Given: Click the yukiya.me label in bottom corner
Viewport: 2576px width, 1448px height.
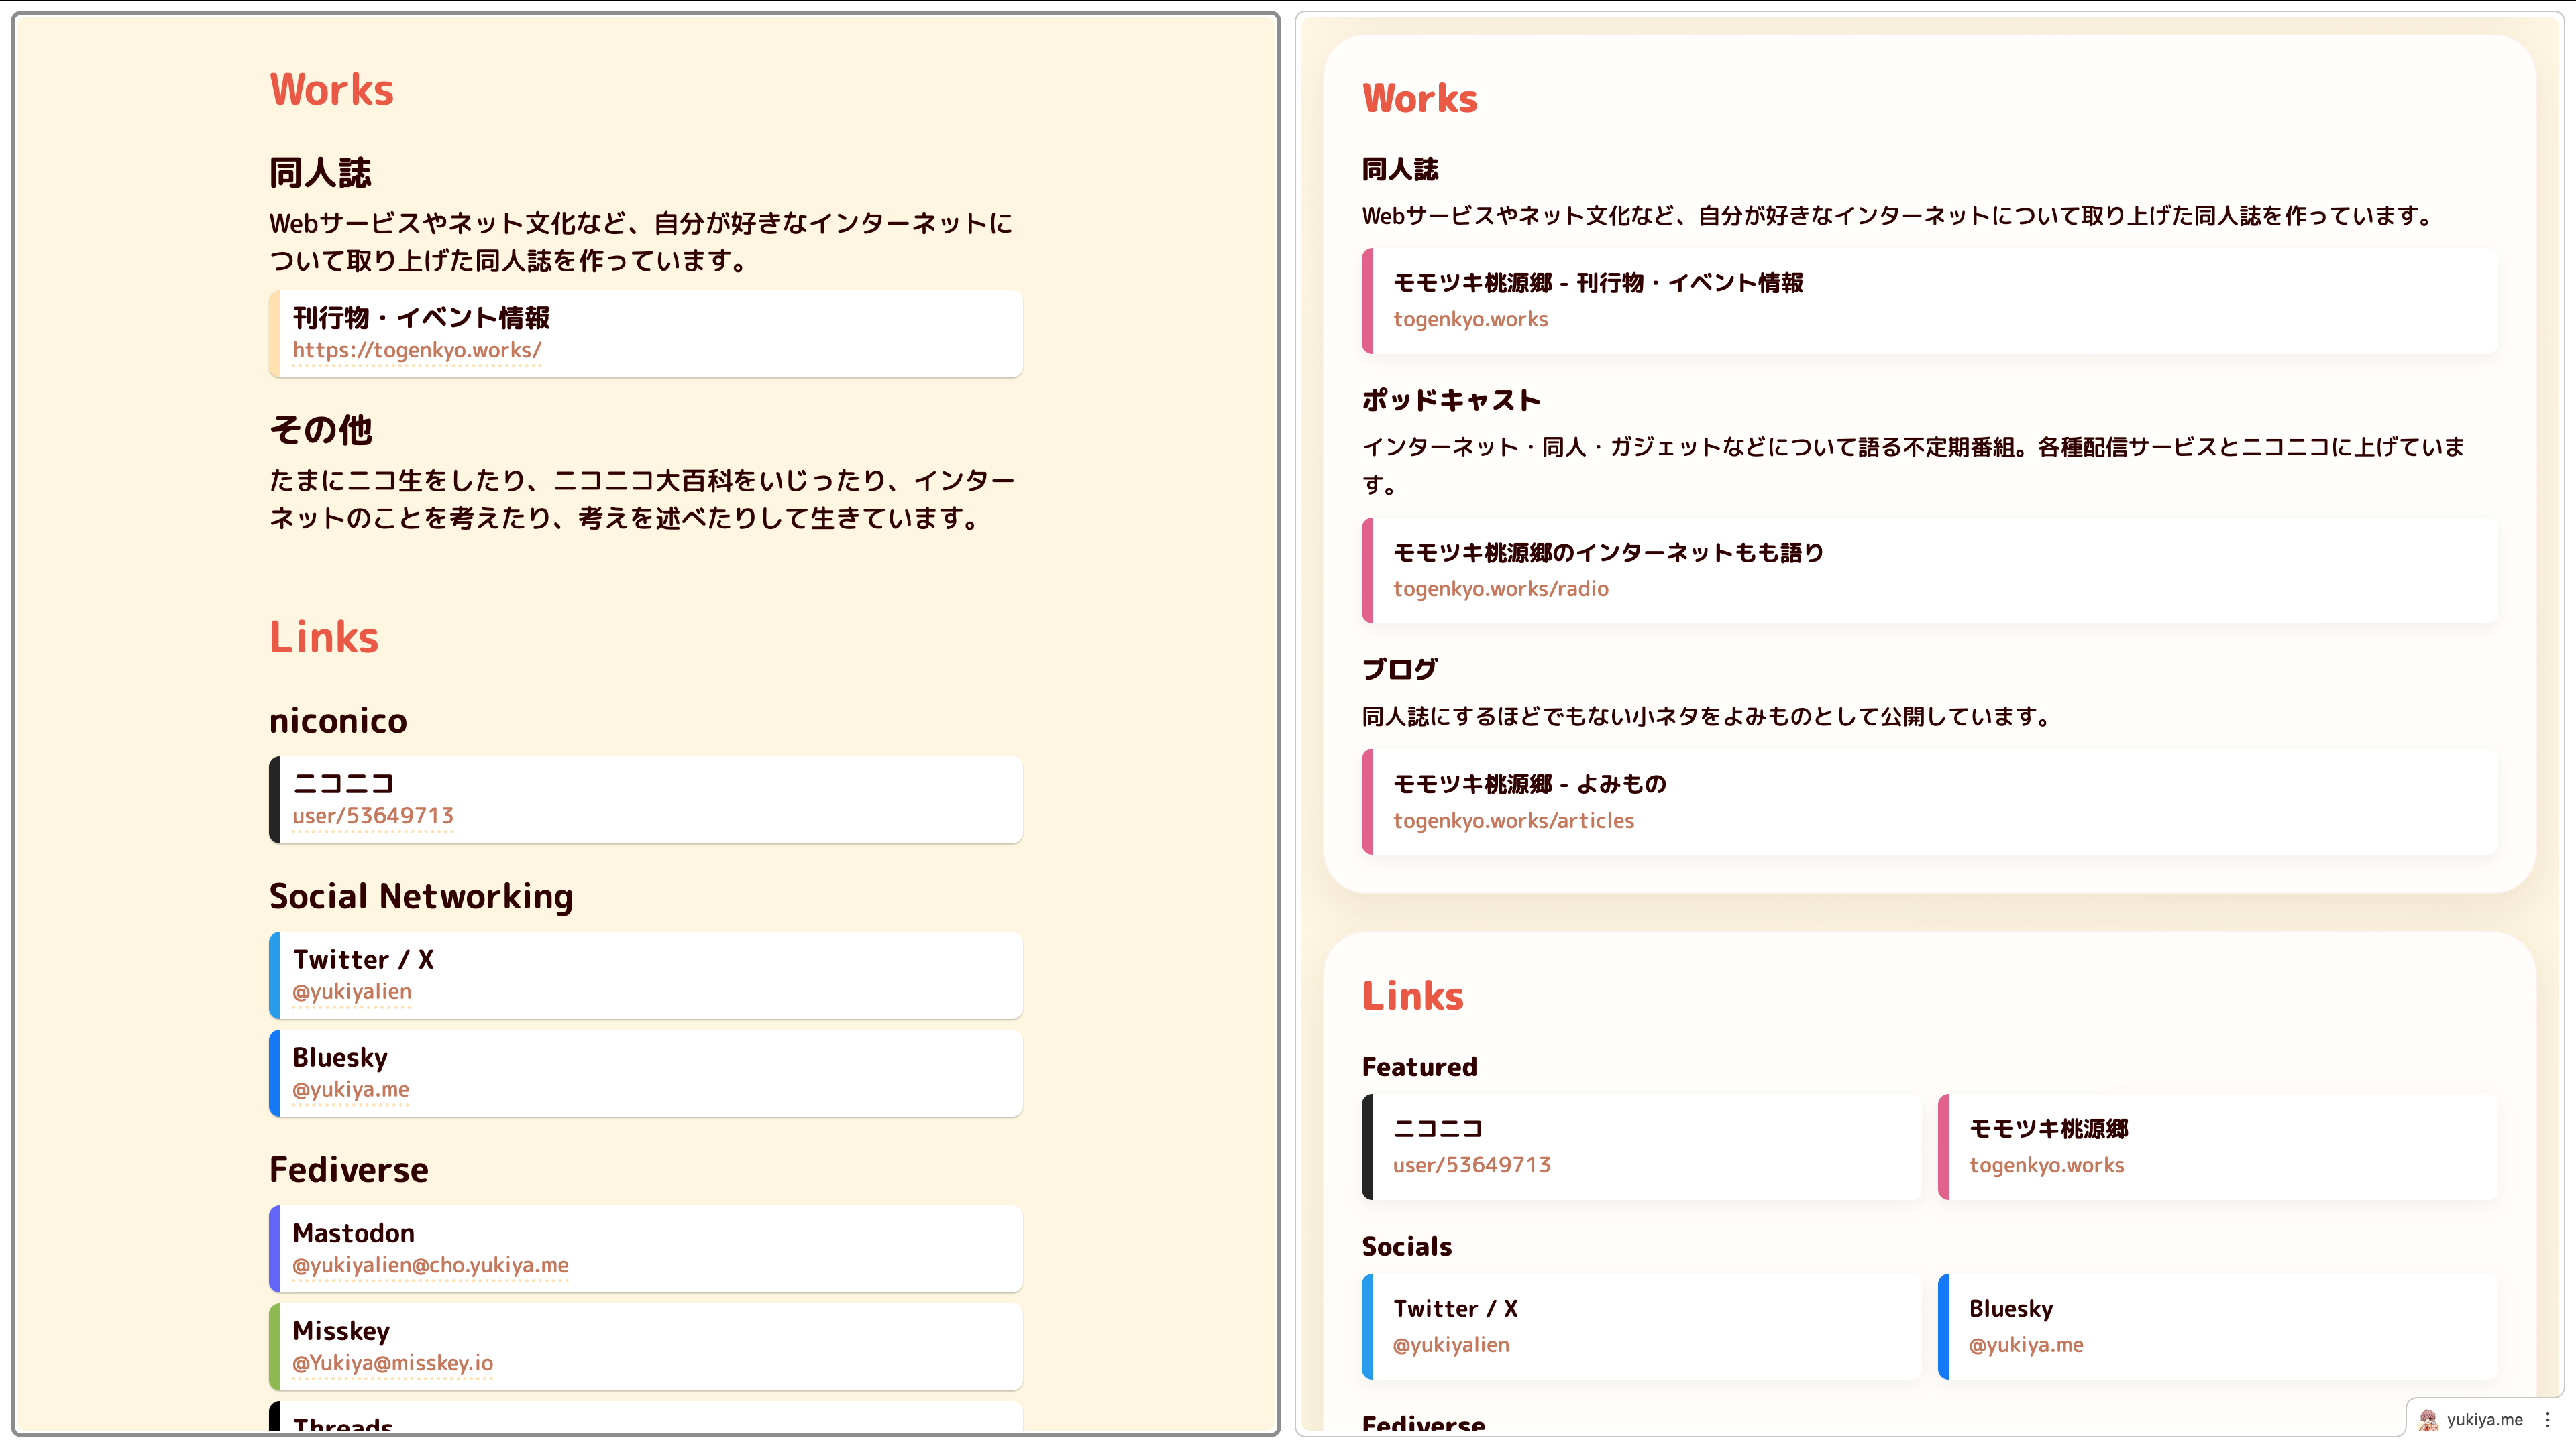Looking at the screenshot, I should tap(2484, 1419).
